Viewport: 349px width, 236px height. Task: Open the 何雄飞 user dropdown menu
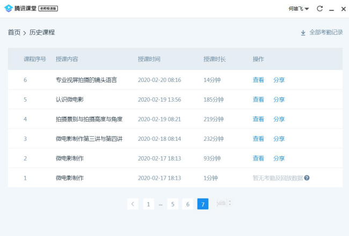(299, 9)
